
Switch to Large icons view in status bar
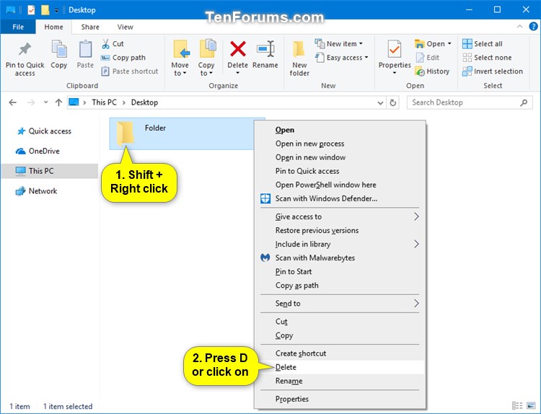coord(532,405)
